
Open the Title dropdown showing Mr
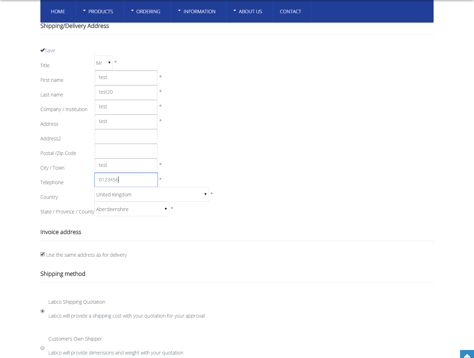tap(103, 63)
